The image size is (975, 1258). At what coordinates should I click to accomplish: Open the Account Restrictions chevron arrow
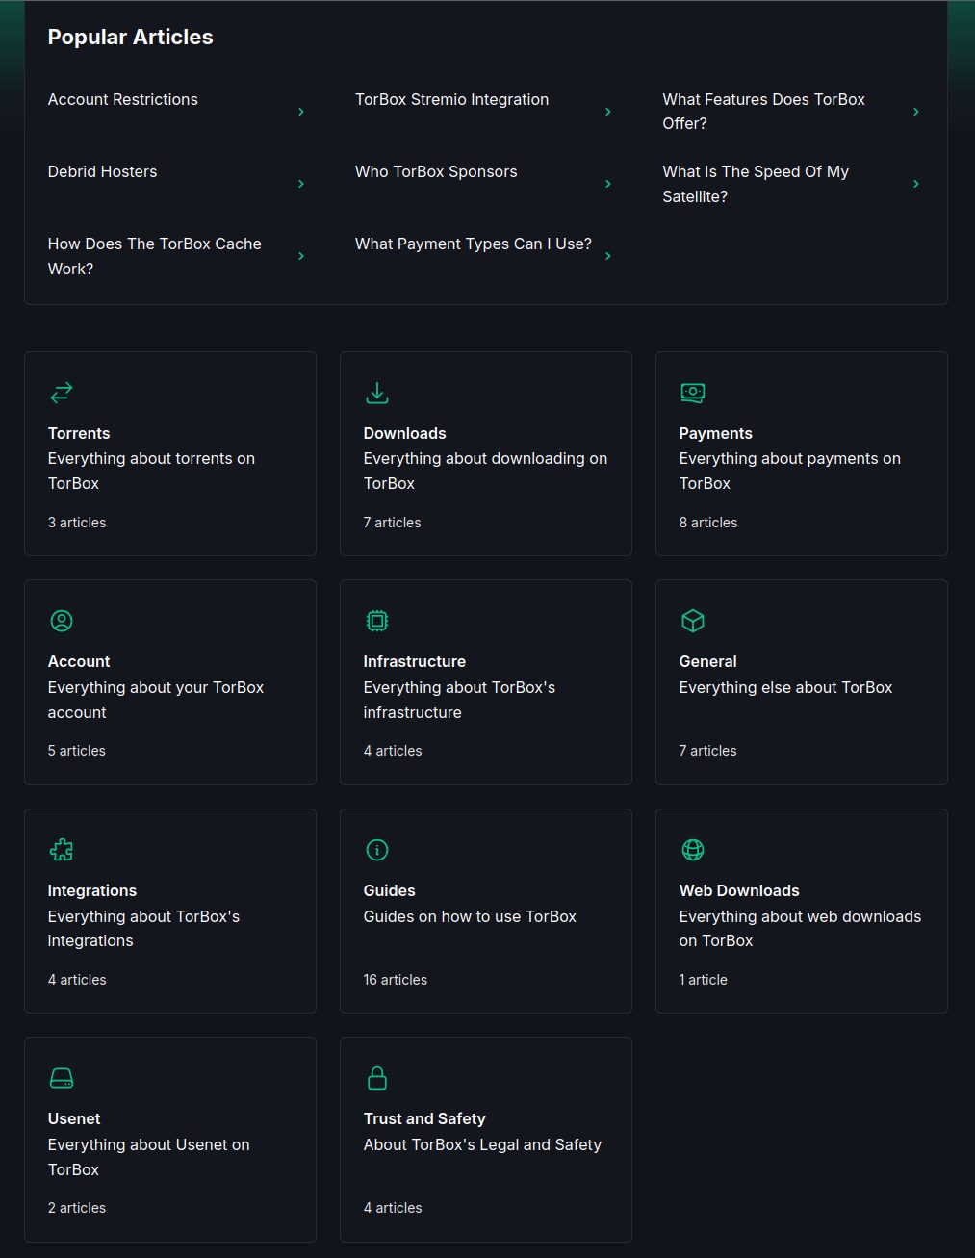pos(301,112)
